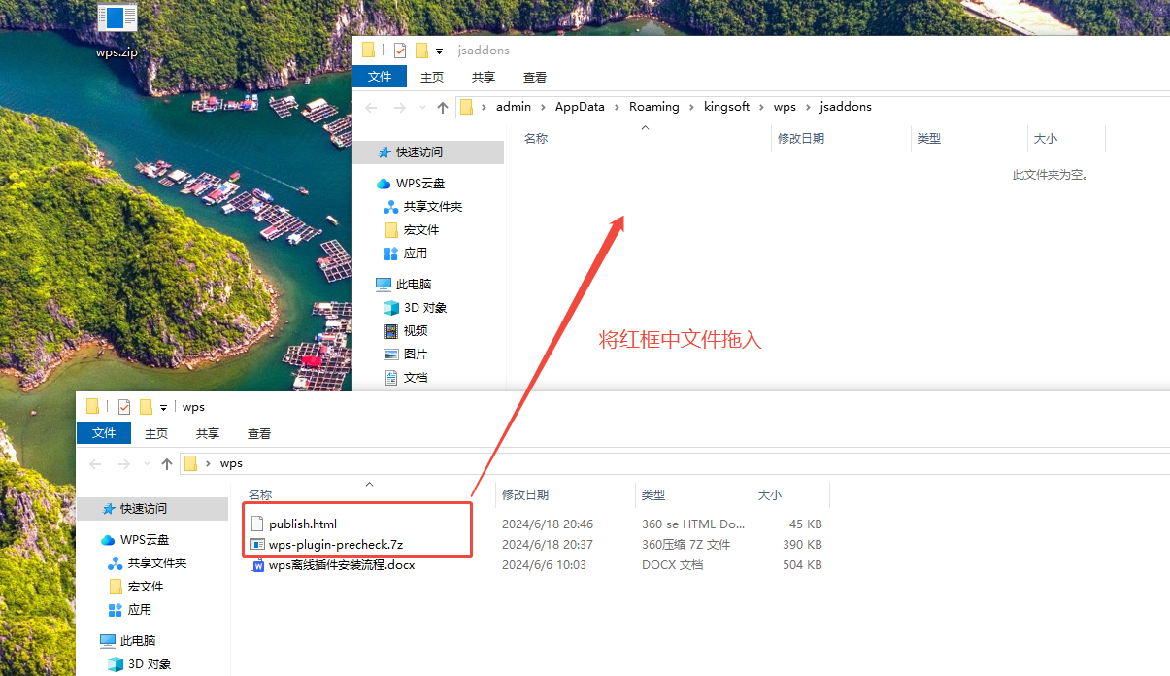Switch to 主页 tab in wps window
Screen dimensions: 1170x676
[156, 433]
